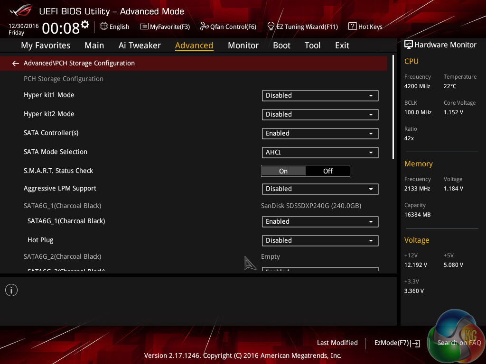Open Hot Keys help icon
The height and width of the screenshot is (364, 486).
[352, 27]
